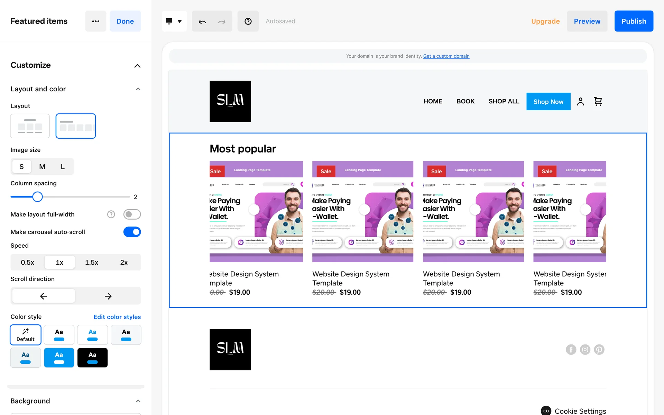Image resolution: width=664 pixels, height=415 pixels.
Task: Open the device view dropdown
Action: click(x=174, y=21)
